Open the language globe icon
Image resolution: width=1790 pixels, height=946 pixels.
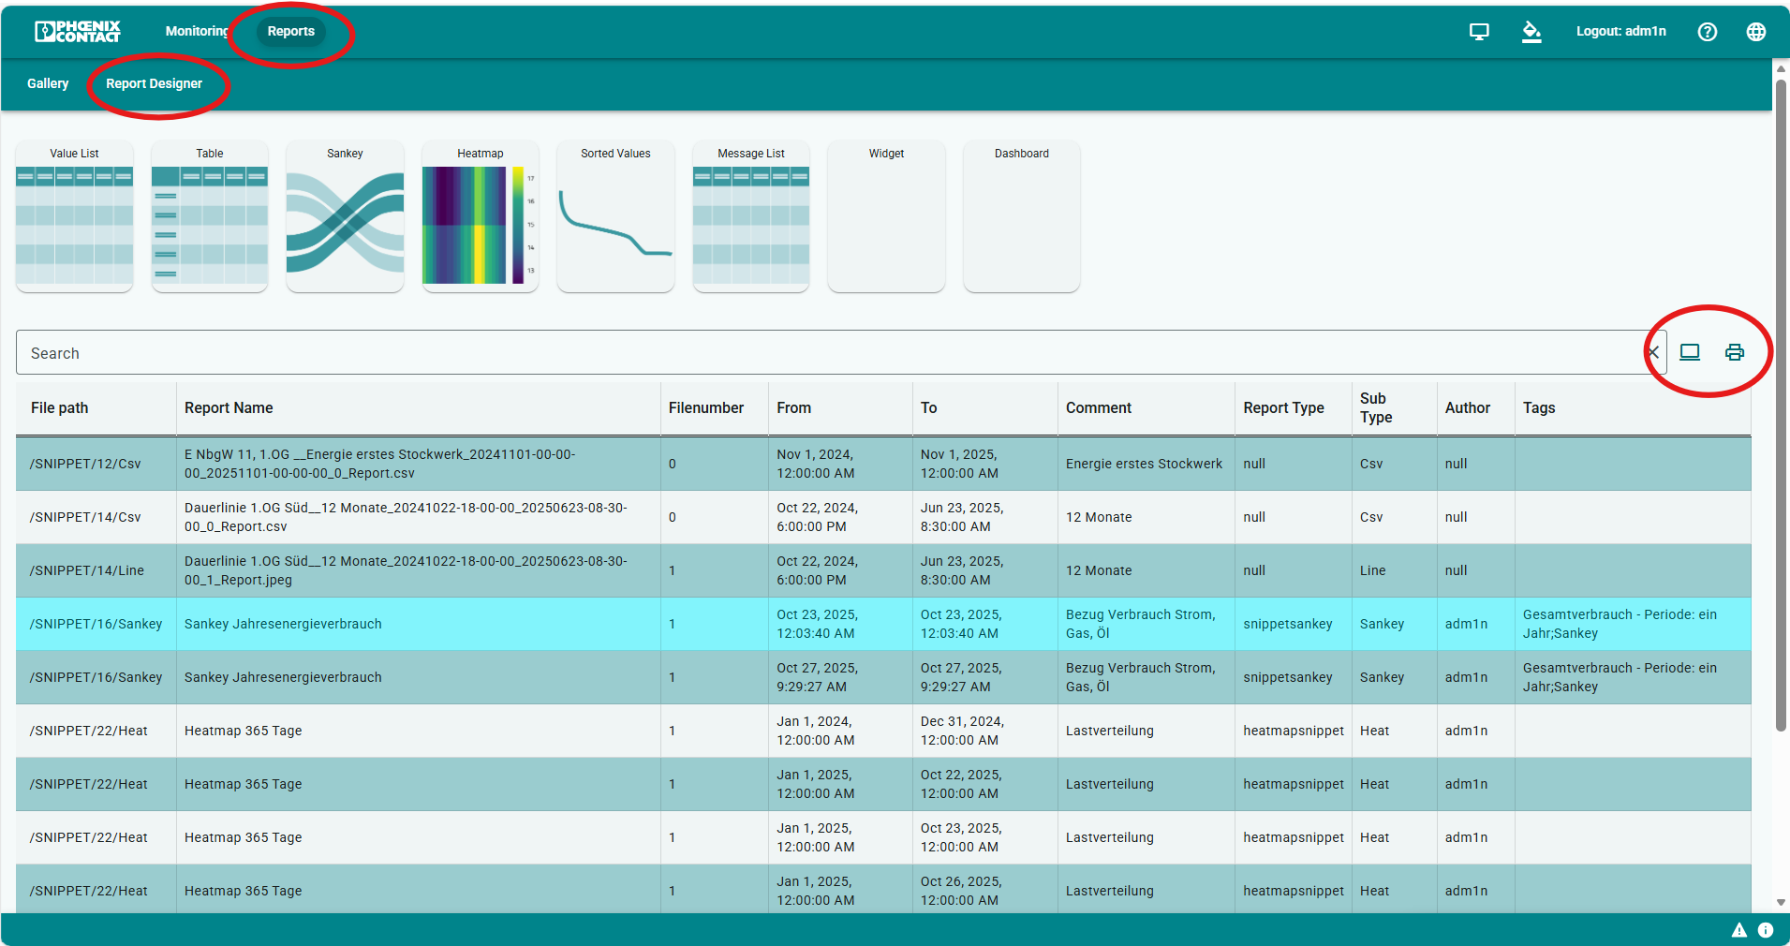coord(1756,32)
